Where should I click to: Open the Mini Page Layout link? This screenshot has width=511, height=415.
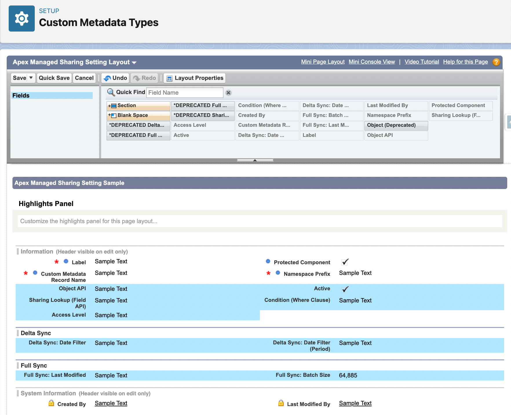click(323, 62)
